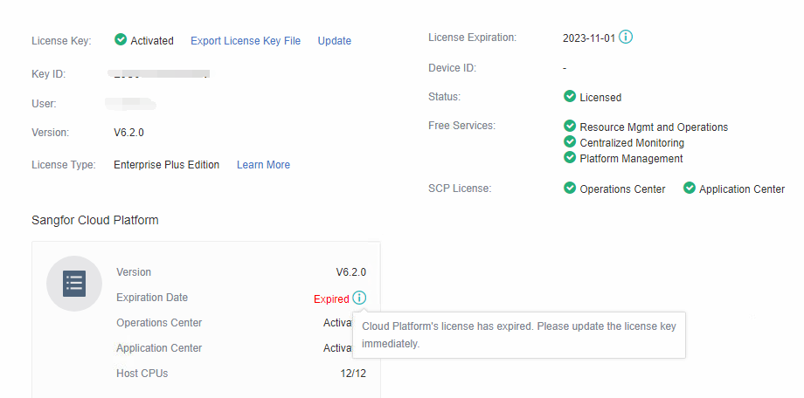This screenshot has width=804, height=398.
Task: Click the Platform Management check icon
Action: click(x=570, y=158)
